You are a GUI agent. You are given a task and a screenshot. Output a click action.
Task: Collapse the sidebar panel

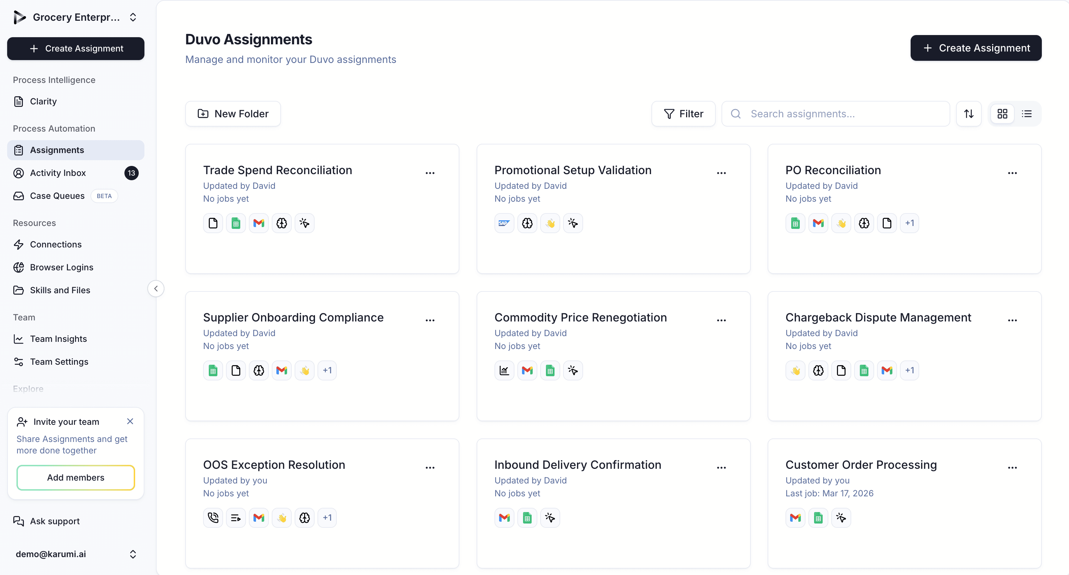156,289
